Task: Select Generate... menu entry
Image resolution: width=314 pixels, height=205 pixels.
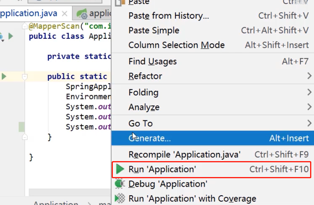Action: point(213,138)
